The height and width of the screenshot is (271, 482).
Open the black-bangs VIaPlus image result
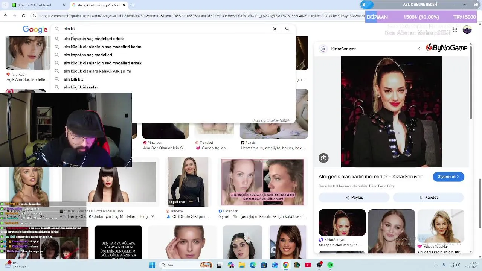pyautogui.click(x=109, y=182)
